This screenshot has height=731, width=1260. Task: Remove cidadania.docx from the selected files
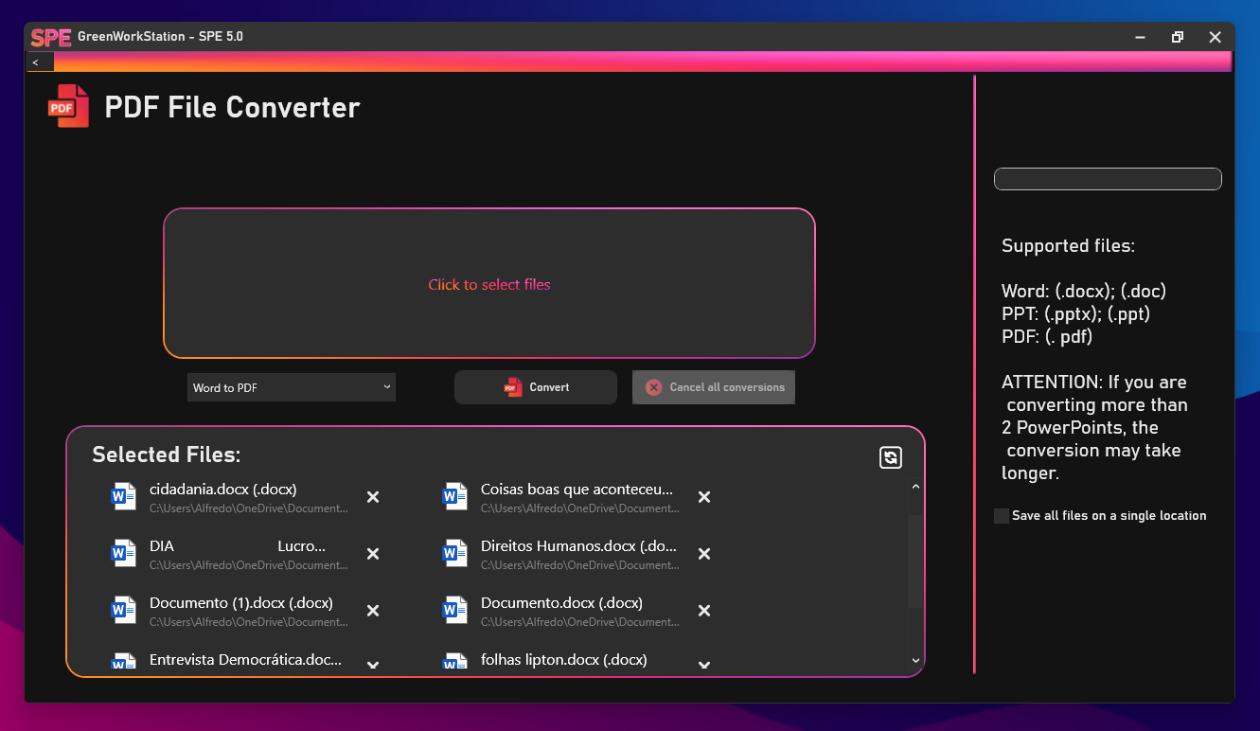(373, 497)
